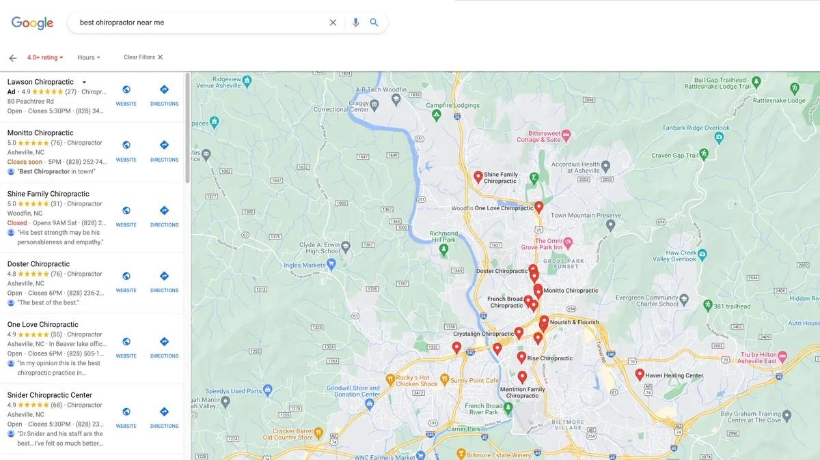The height and width of the screenshot is (460, 820).
Task: Click the "The best of the best." review
Action: (x=48, y=302)
